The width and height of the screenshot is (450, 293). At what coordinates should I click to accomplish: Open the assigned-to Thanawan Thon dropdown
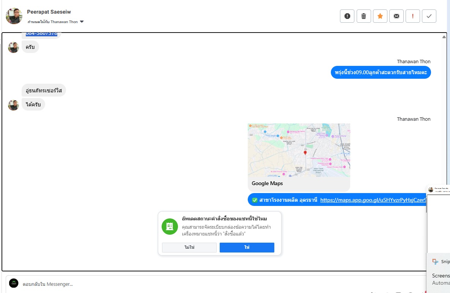[x=82, y=22]
